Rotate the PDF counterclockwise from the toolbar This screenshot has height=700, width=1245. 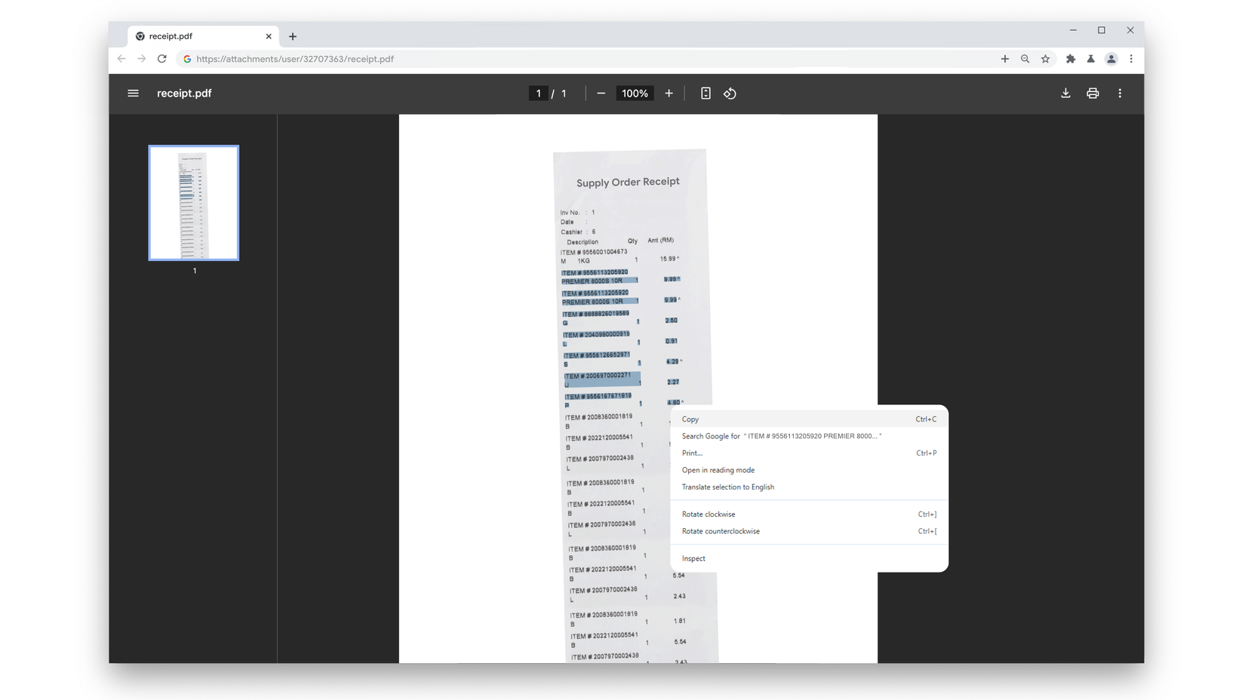coord(730,93)
